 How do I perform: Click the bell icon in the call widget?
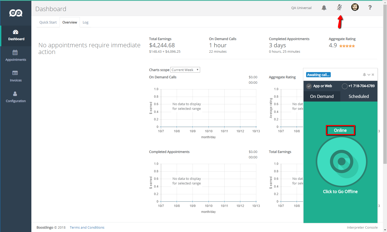[x=364, y=75]
